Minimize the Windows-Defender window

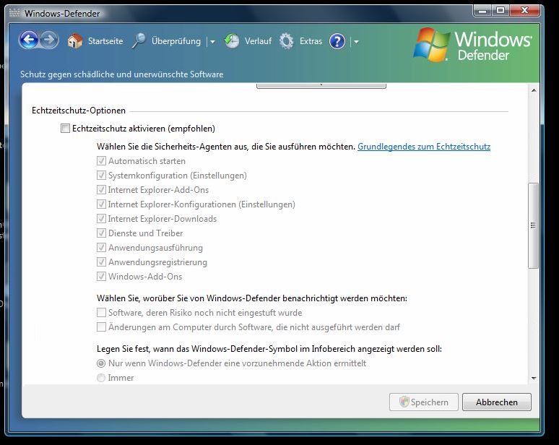[482, 11]
